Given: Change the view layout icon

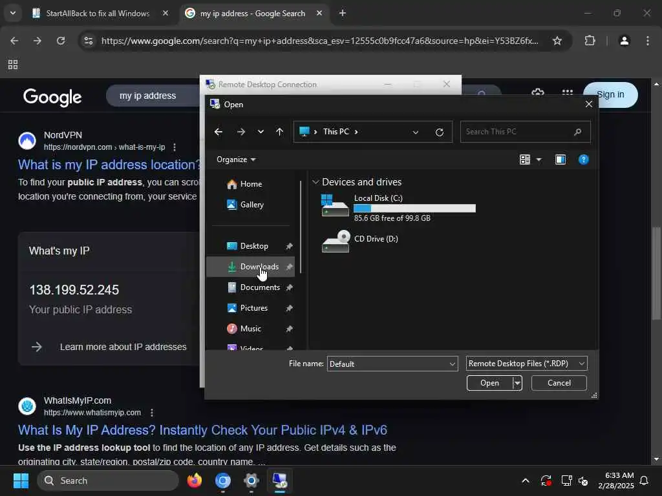Looking at the screenshot, I should pyautogui.click(x=525, y=160).
